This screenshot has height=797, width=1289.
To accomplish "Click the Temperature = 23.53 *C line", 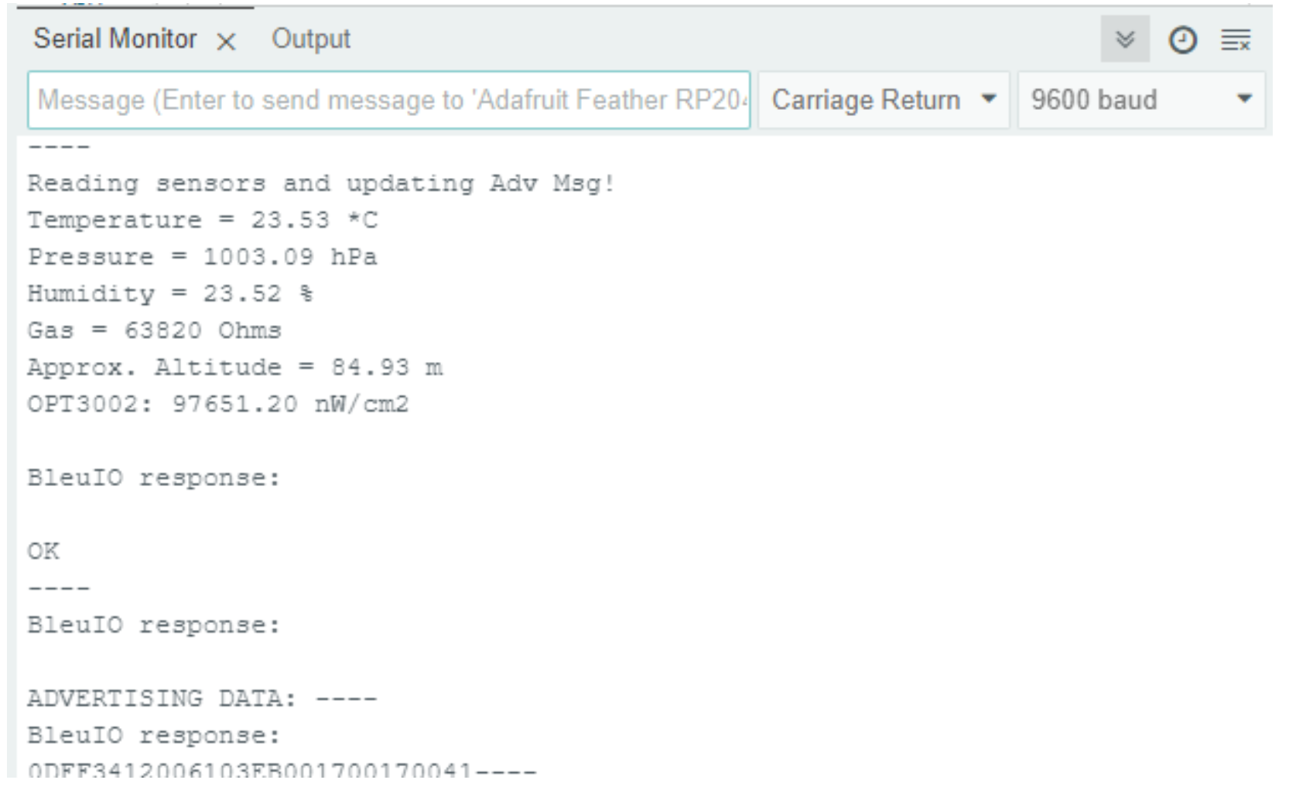I will [203, 221].
